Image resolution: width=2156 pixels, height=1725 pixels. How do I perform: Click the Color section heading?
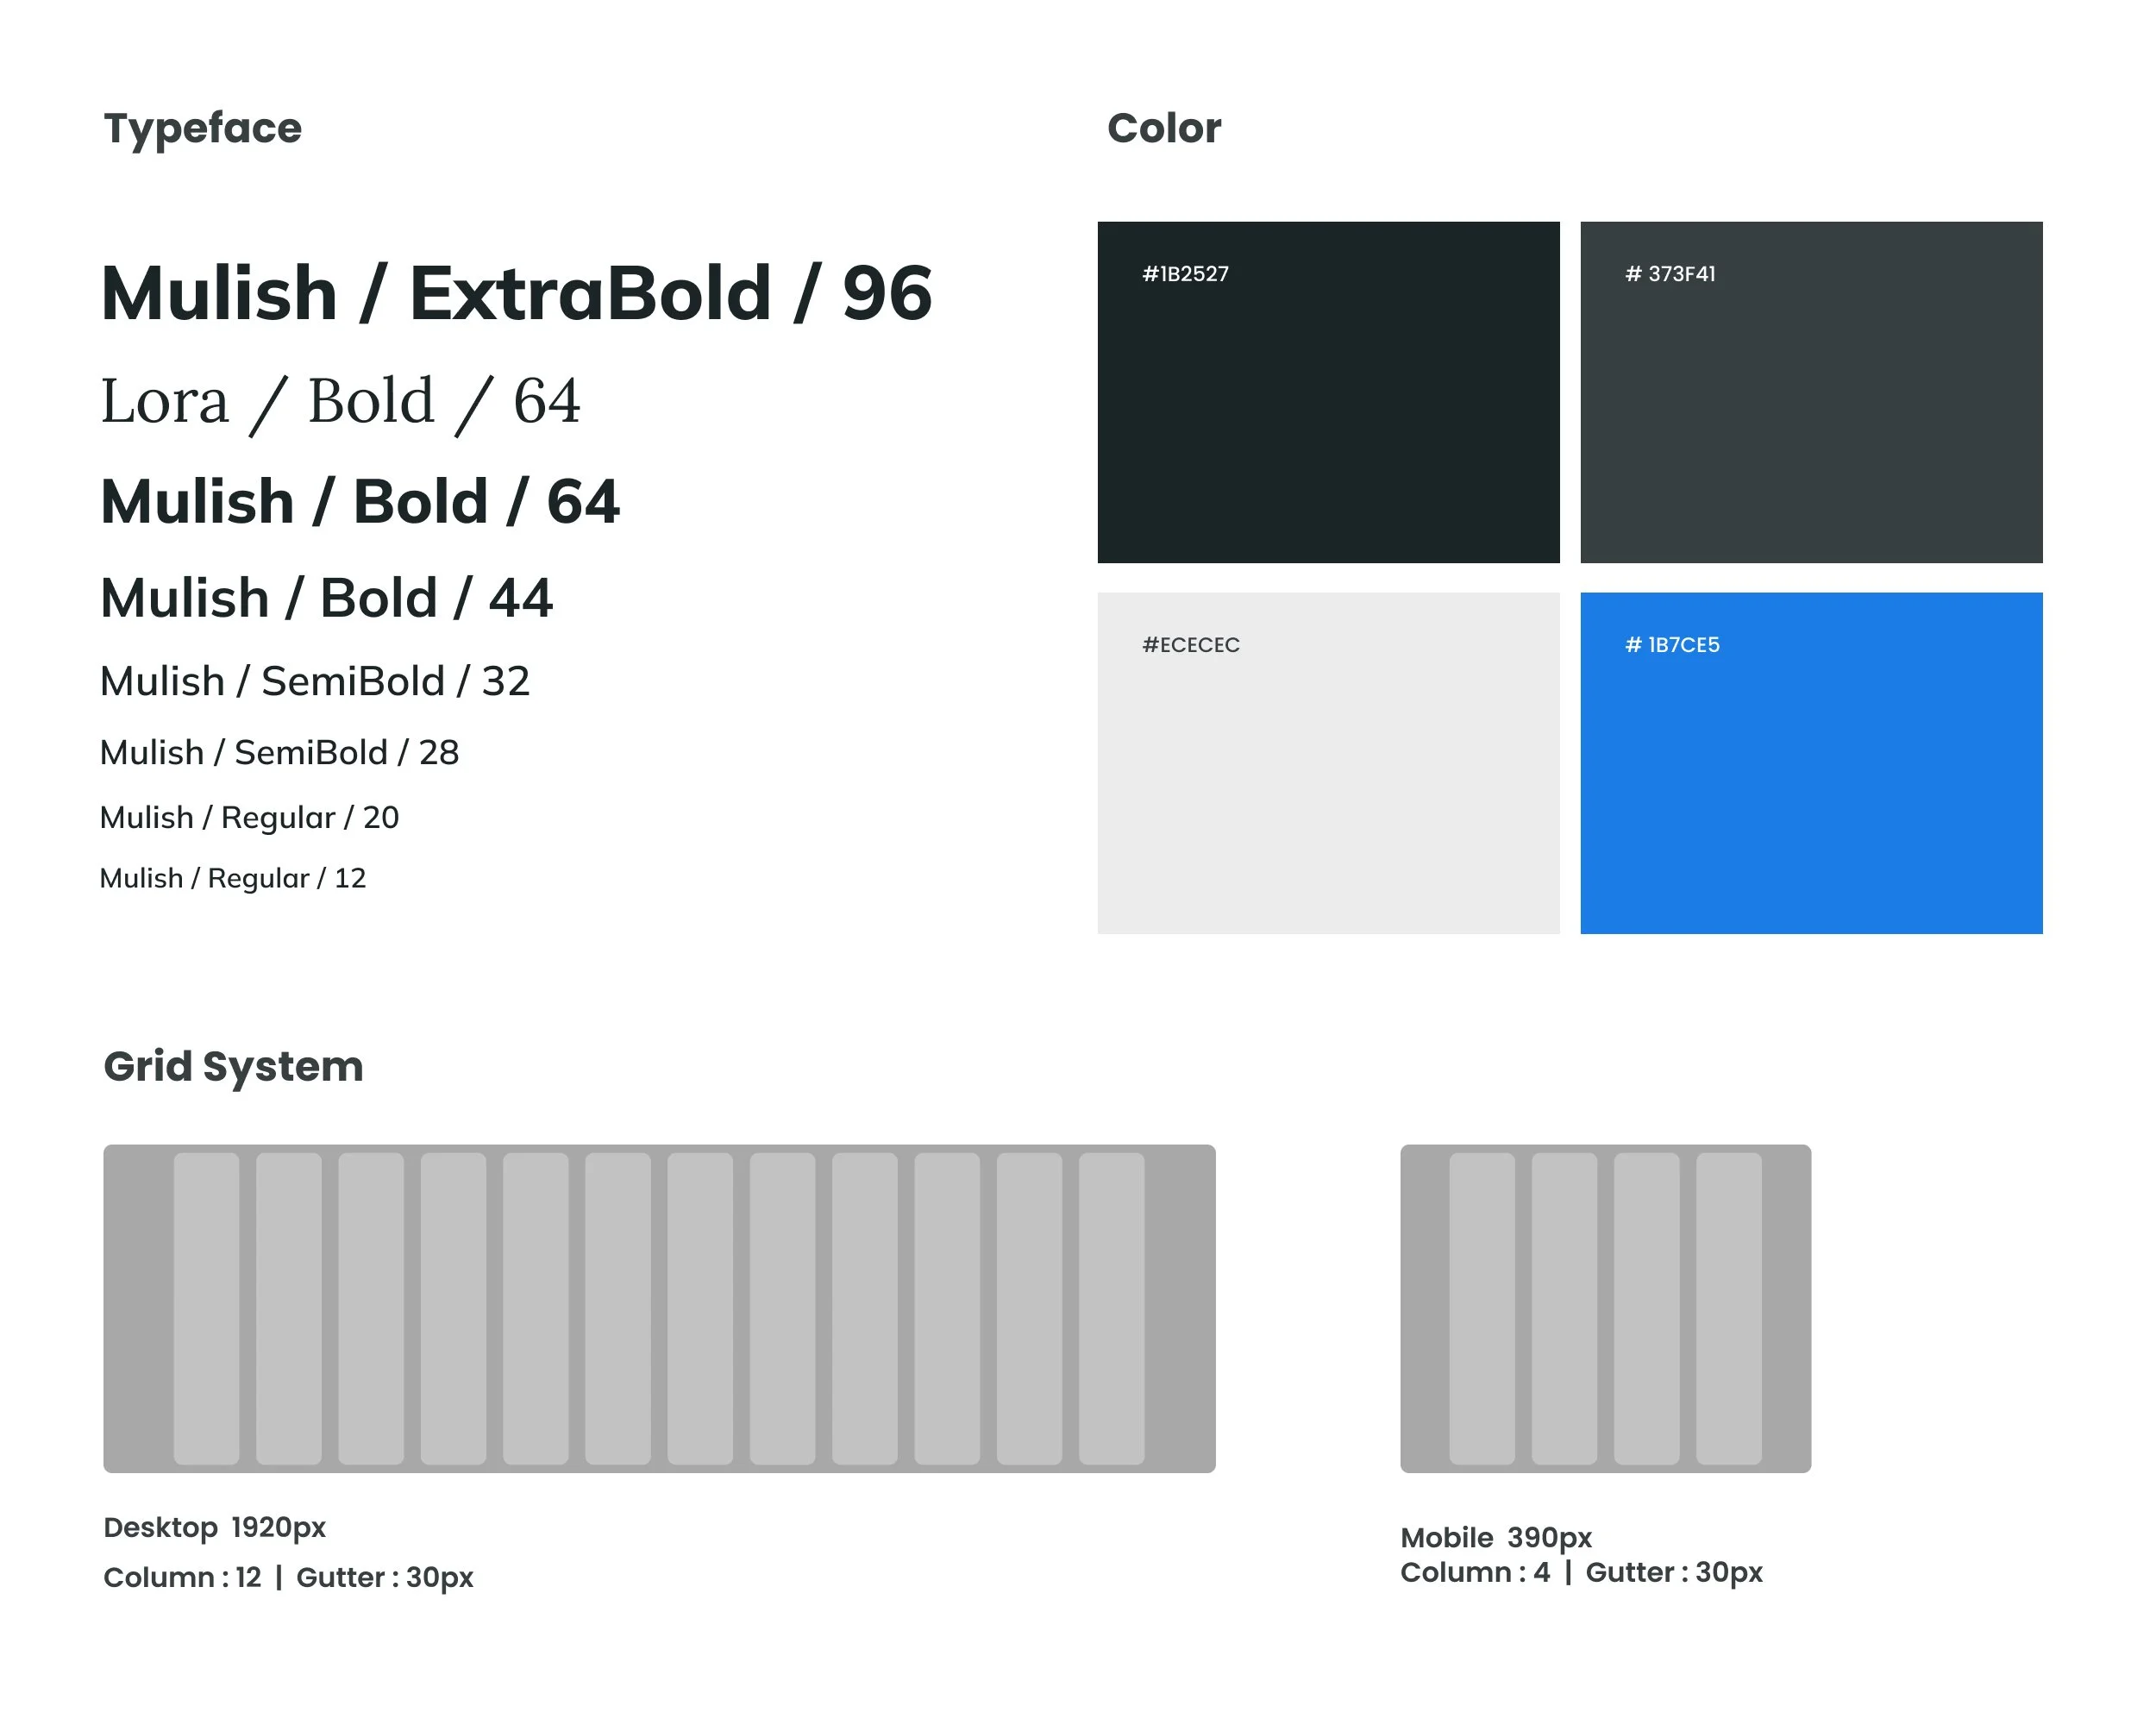click(1164, 128)
